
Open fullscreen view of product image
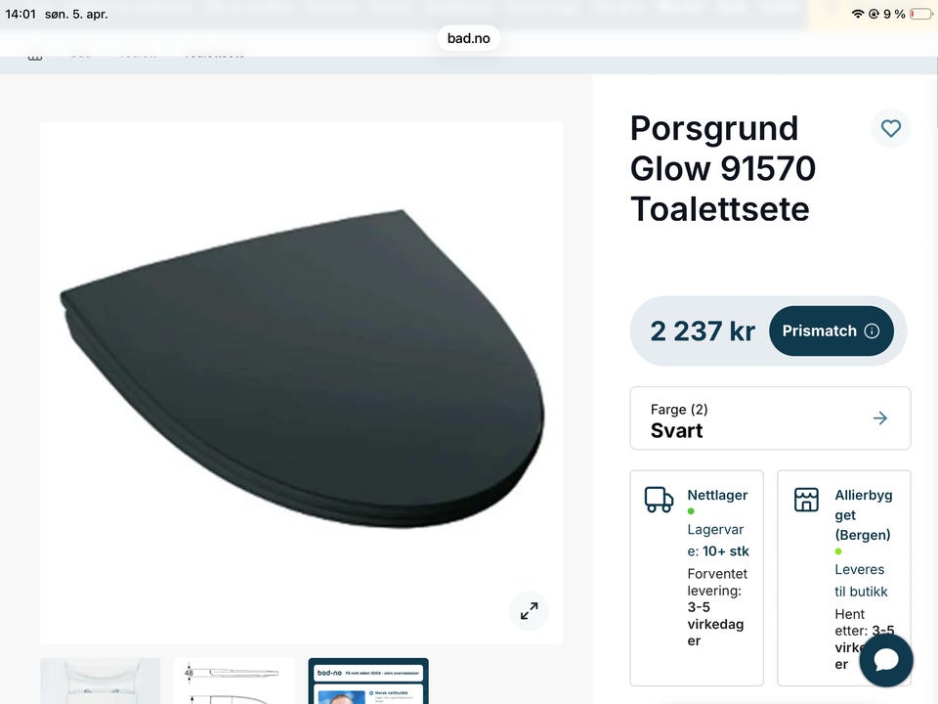[529, 610]
